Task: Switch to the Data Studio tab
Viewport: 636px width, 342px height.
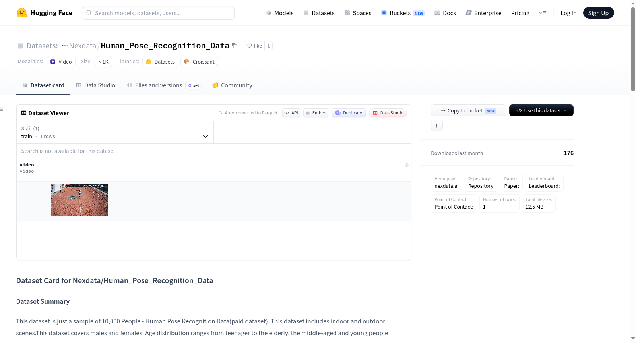Action: click(x=96, y=85)
